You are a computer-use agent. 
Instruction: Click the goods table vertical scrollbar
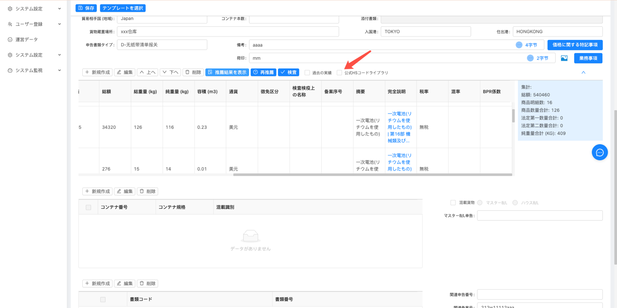pyautogui.click(x=513, y=116)
